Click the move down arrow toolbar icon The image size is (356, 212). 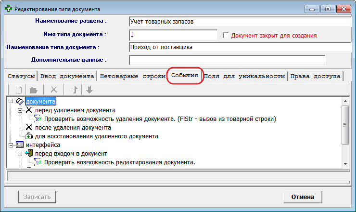pyautogui.click(x=89, y=90)
